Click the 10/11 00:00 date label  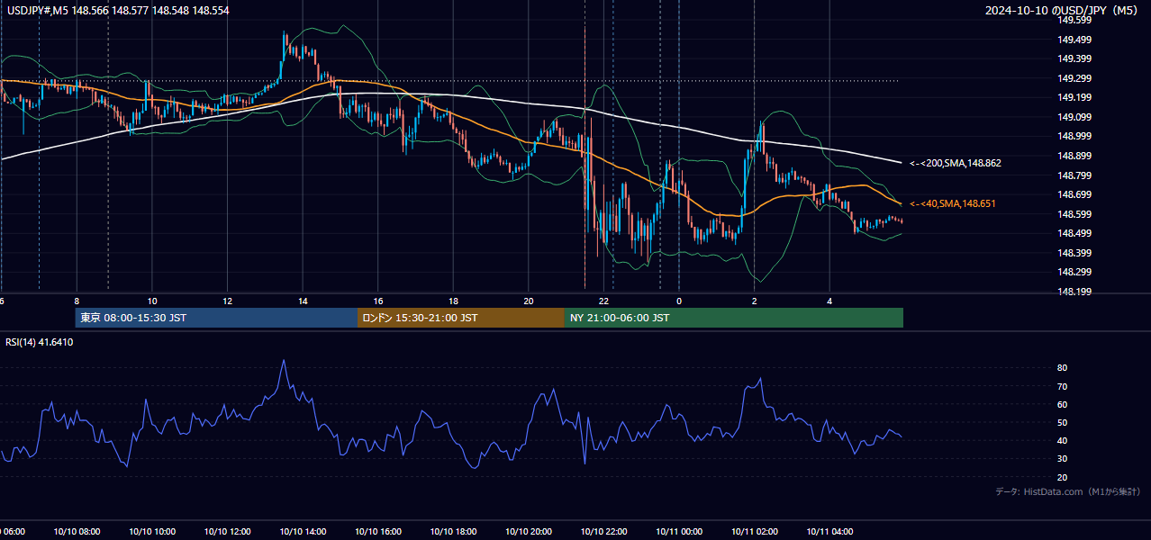tap(678, 532)
